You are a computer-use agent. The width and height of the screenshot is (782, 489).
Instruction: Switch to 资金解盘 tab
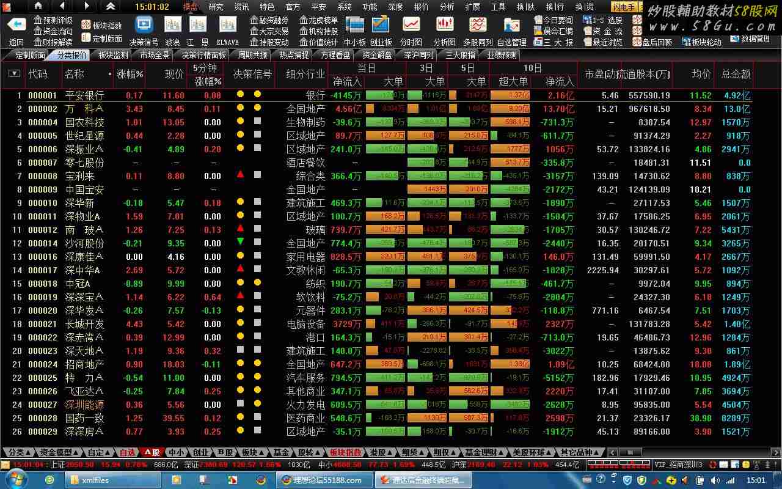pyautogui.click(x=377, y=55)
